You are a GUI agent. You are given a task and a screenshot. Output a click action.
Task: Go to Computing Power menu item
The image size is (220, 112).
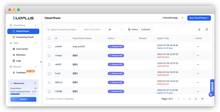pyautogui.click(x=25, y=37)
